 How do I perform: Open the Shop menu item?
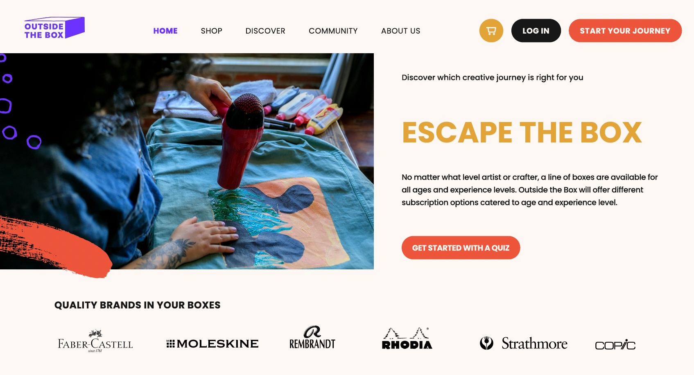(211, 31)
